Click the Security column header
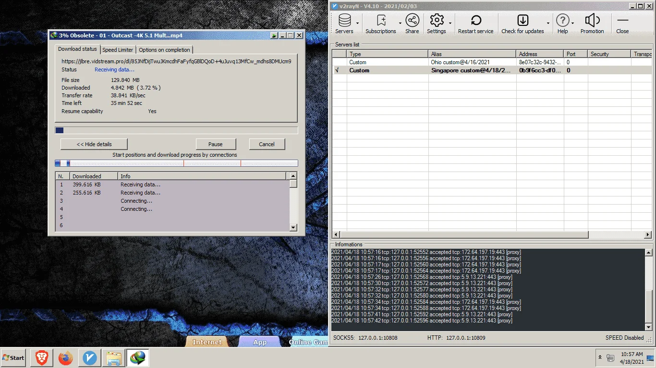Screen dimensions: 656x368 tap(609, 54)
